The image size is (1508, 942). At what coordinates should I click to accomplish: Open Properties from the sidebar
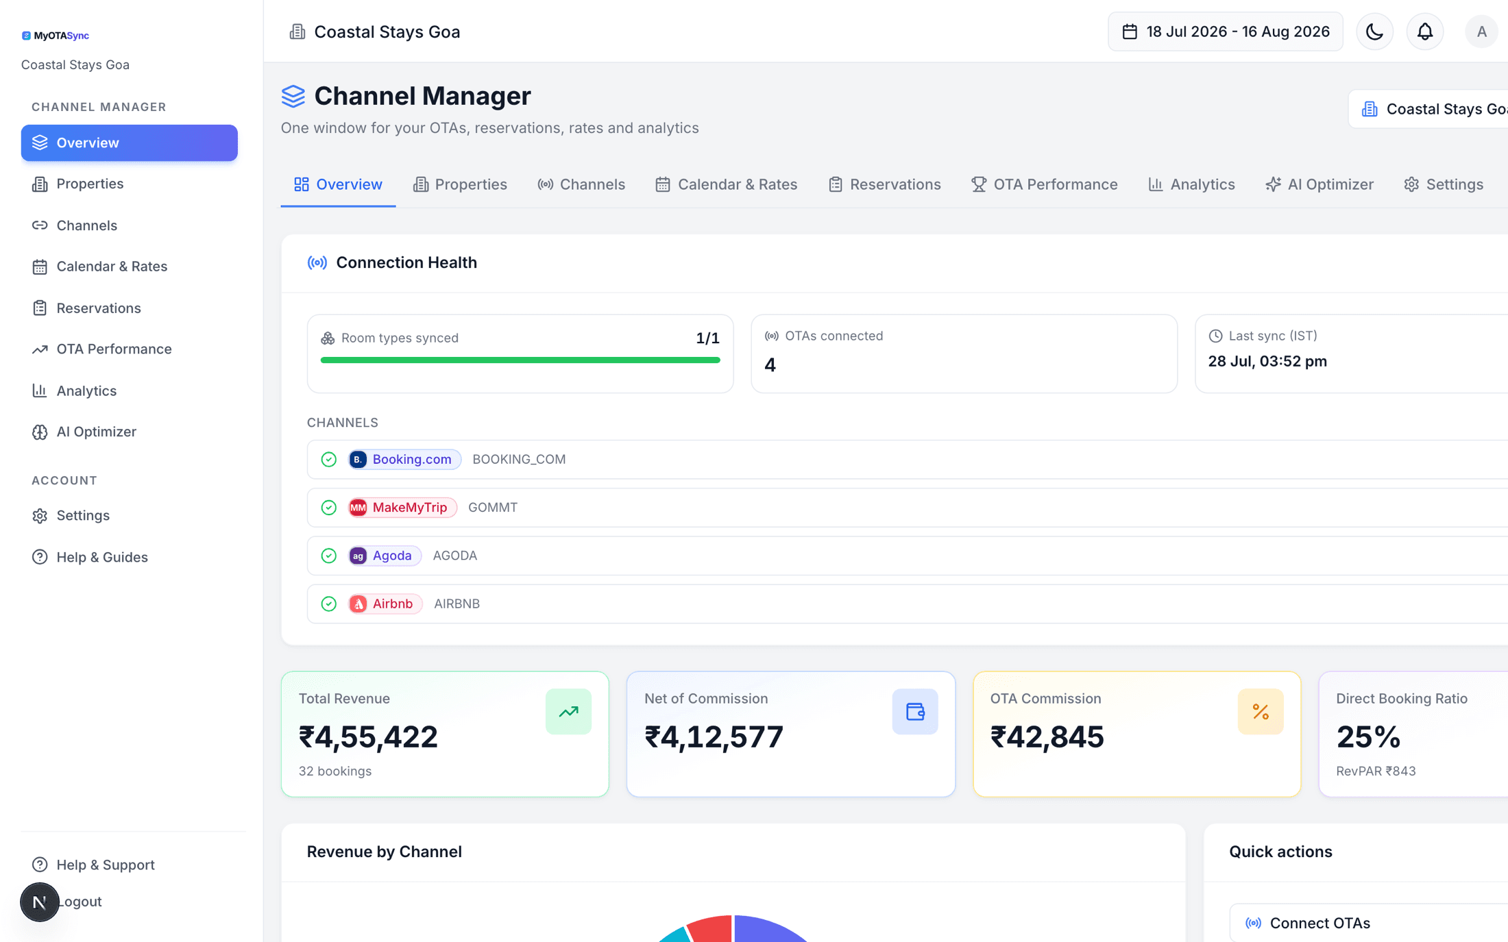(x=130, y=184)
